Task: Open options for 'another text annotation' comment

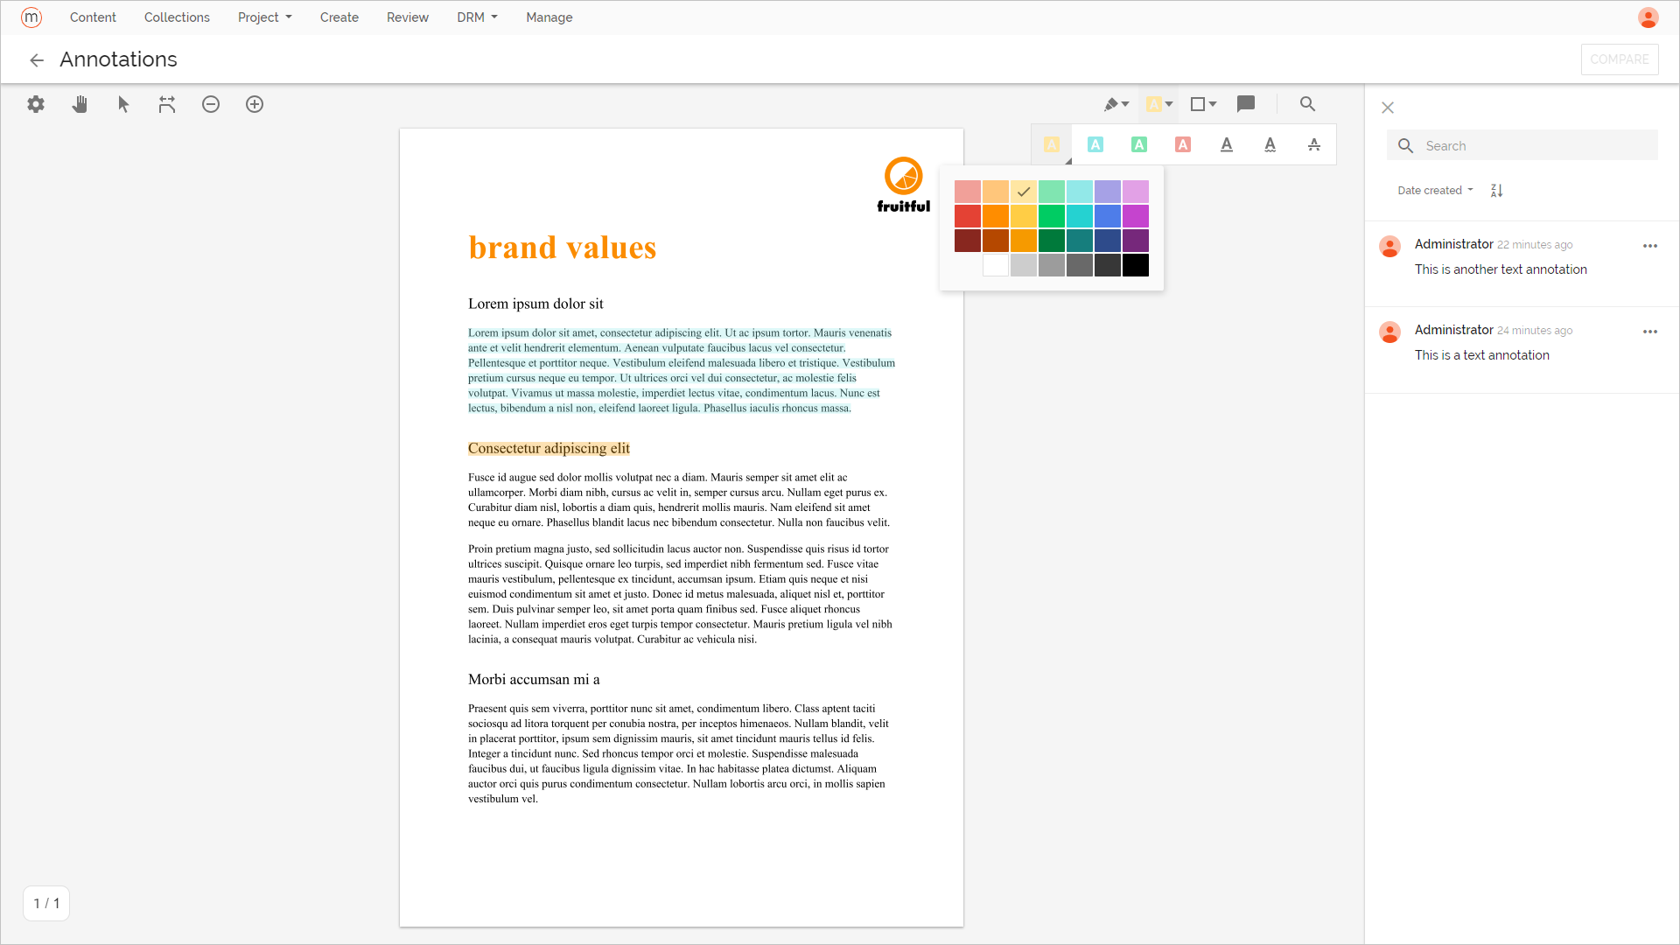Action: [x=1650, y=246]
